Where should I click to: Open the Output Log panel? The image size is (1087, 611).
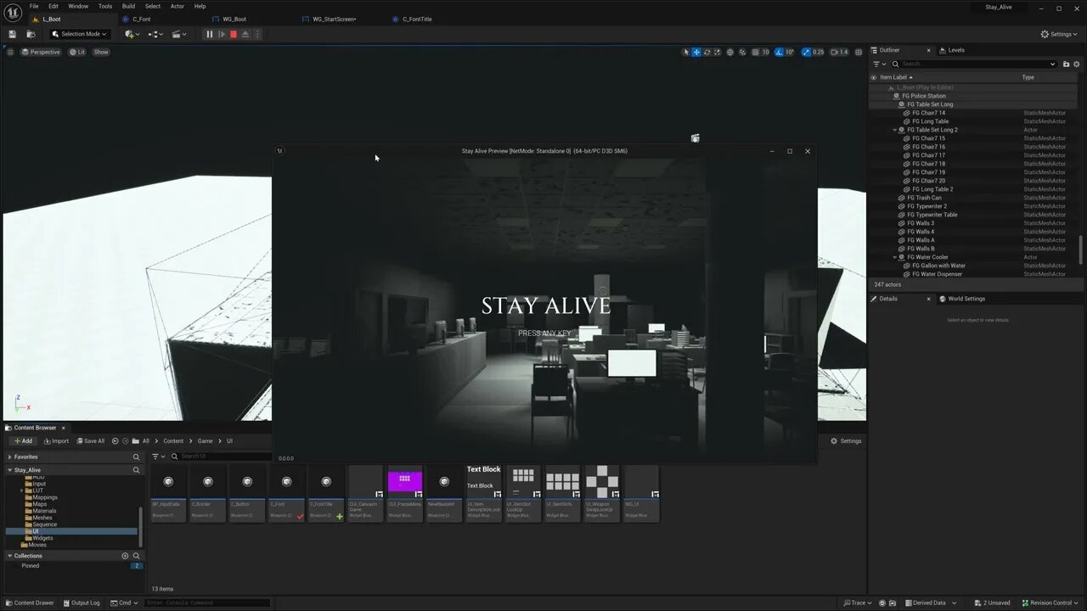(x=80, y=603)
